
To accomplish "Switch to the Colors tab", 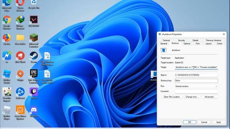I will [x=220, y=44].
